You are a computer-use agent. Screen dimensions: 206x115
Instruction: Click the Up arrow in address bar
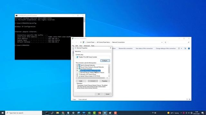click(81, 42)
